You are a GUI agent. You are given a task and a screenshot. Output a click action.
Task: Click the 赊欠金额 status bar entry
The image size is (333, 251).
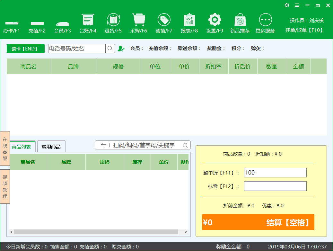pos(125,247)
